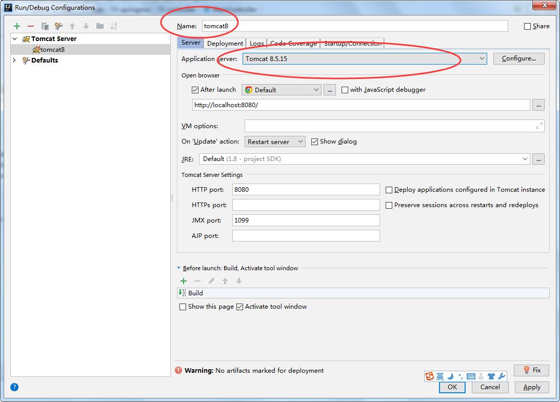Screen dimensions: 560x402
Task: Click the green plus to add new configuration
Action: coord(17,26)
